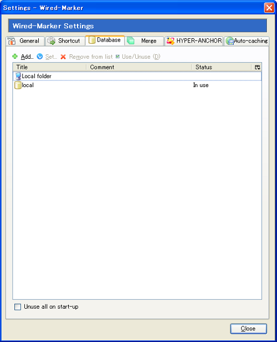The width and height of the screenshot is (277, 342).
Task: Click the Local folder computer icon
Action: 18,76
